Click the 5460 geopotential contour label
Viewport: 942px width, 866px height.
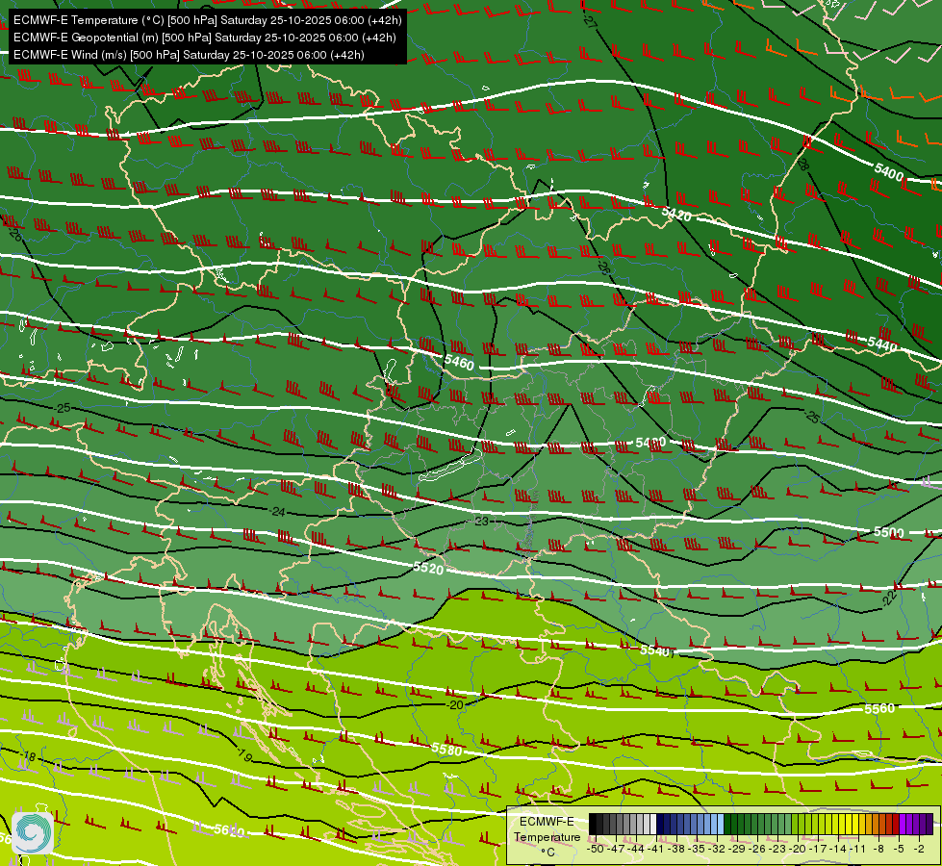coord(460,362)
